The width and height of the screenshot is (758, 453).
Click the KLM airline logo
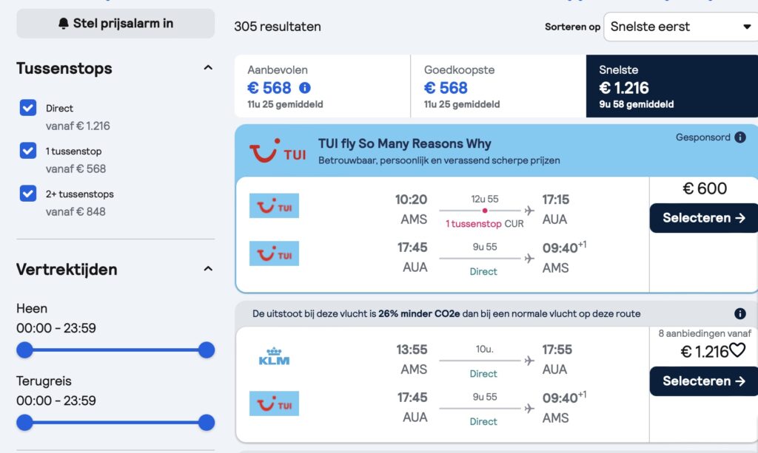point(274,358)
